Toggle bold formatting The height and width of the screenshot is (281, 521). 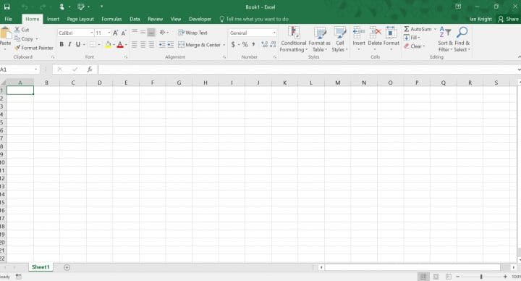point(62,44)
